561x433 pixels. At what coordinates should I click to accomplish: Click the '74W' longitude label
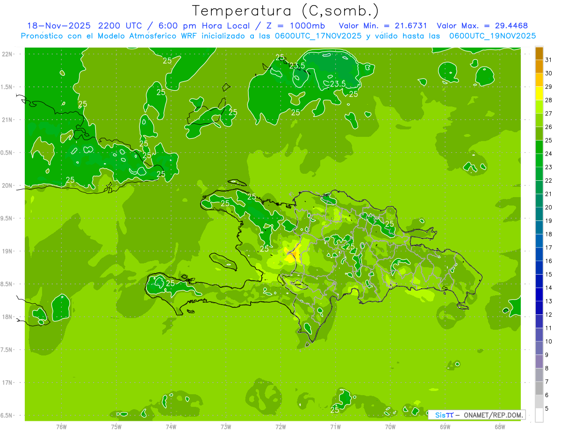(171, 427)
